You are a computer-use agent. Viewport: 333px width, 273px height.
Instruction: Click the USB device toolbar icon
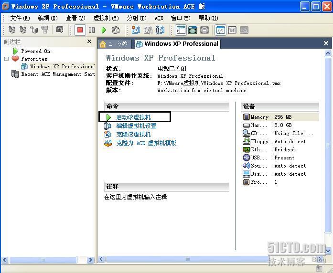point(45,30)
